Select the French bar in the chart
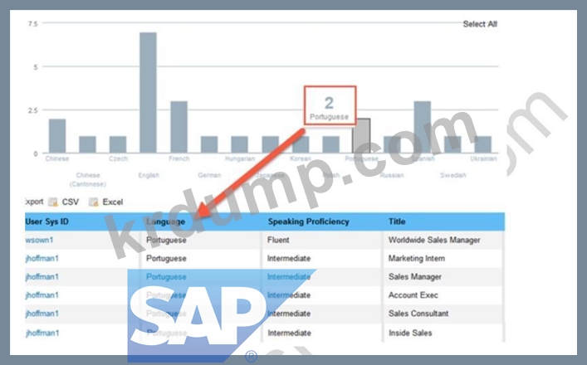This screenshot has width=587, height=365. [179, 127]
